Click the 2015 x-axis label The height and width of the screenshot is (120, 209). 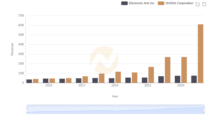[49, 85]
